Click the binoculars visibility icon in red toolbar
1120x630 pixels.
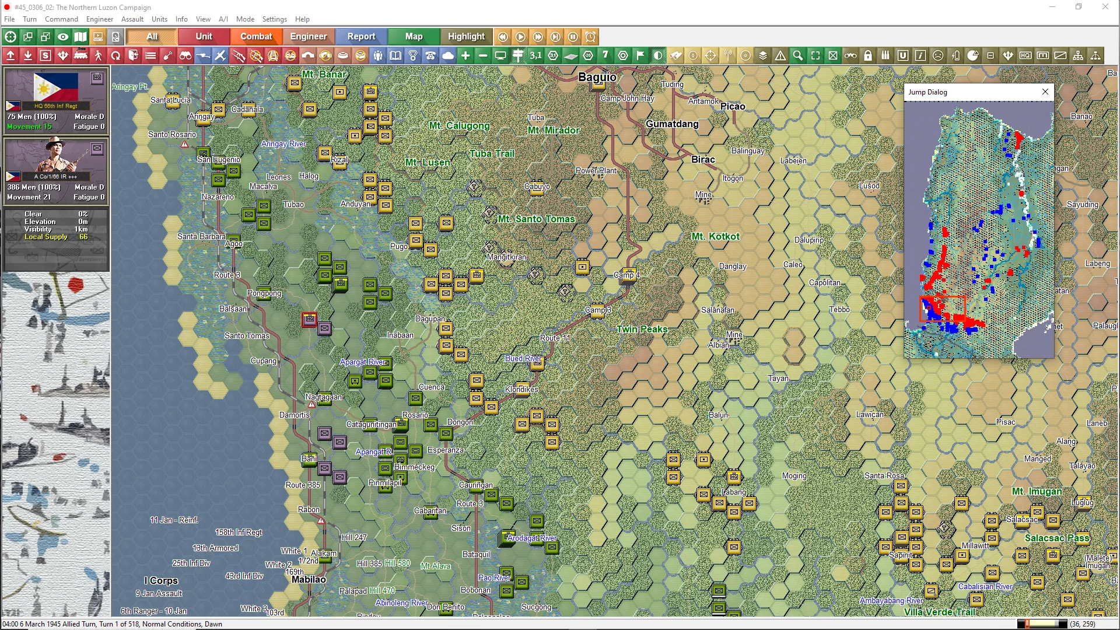pyautogui.click(x=185, y=56)
